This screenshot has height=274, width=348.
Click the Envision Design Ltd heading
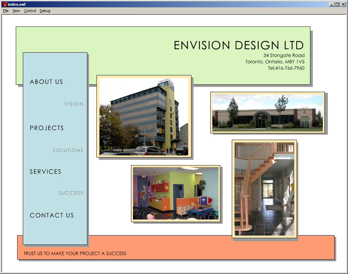[x=238, y=45]
